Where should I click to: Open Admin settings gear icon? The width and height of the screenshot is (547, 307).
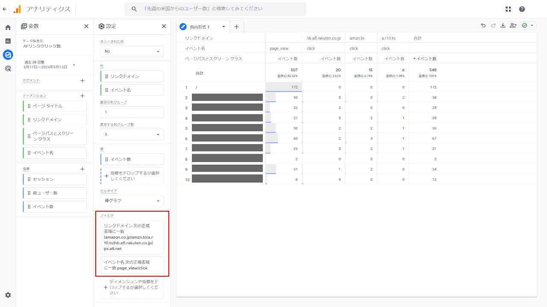tap(8, 295)
